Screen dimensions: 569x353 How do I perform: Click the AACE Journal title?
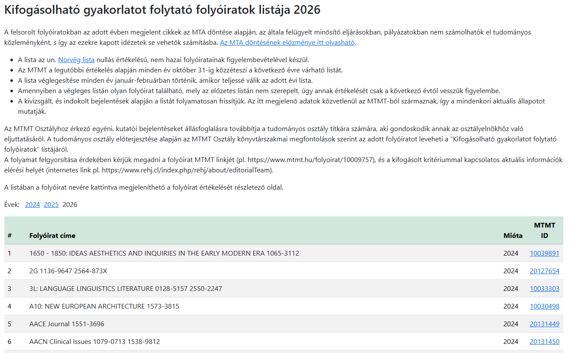click(x=66, y=324)
